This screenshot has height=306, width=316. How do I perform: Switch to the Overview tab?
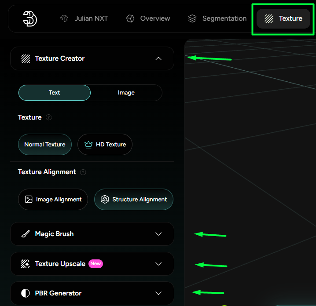coord(148,18)
